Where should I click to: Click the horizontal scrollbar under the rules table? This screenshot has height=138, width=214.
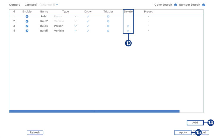click(94, 112)
